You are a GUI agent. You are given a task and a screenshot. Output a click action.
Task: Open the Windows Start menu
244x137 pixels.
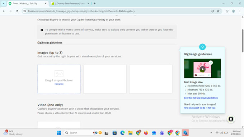click(59, 133)
